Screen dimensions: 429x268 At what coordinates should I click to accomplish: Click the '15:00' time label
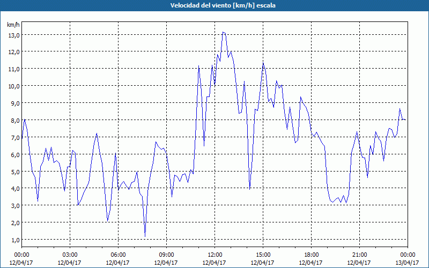coord(263,255)
